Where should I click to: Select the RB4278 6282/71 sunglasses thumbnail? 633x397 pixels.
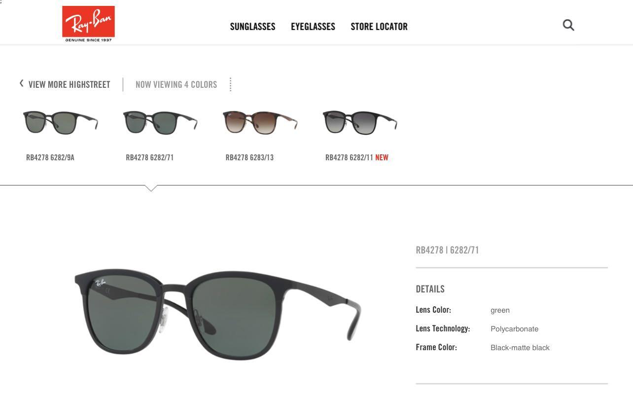[160, 123]
